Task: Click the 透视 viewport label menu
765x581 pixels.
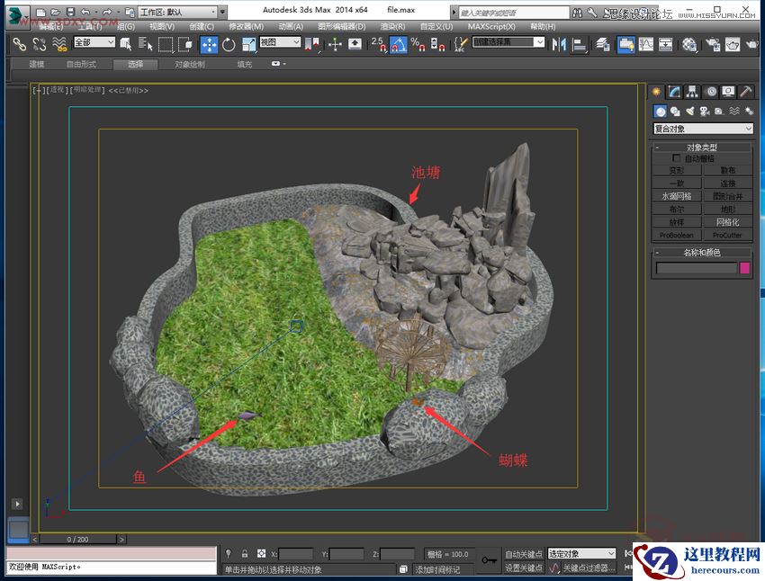Action: pyautogui.click(x=52, y=90)
